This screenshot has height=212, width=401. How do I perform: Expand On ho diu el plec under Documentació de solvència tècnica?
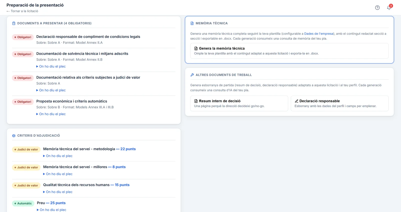51,66
